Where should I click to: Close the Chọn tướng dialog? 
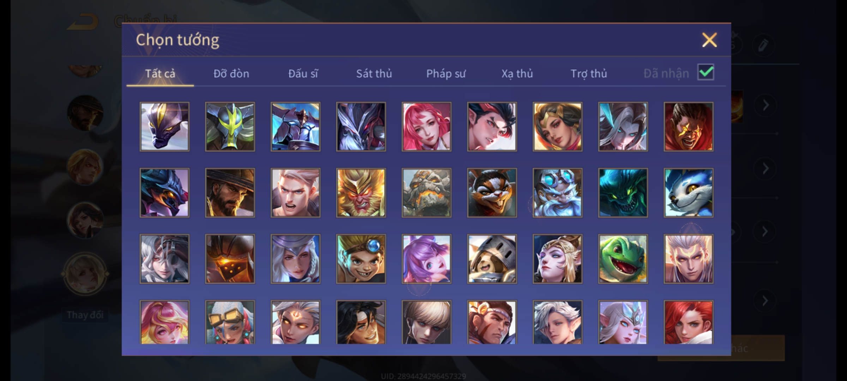pyautogui.click(x=709, y=40)
